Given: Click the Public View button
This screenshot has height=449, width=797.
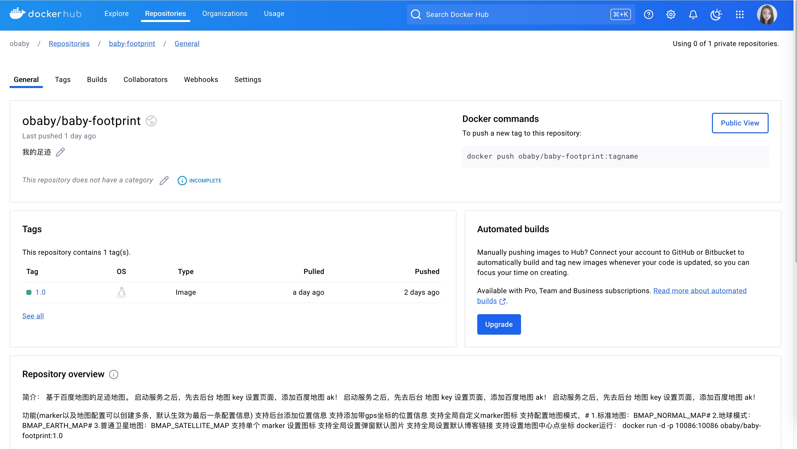Looking at the screenshot, I should click(740, 123).
